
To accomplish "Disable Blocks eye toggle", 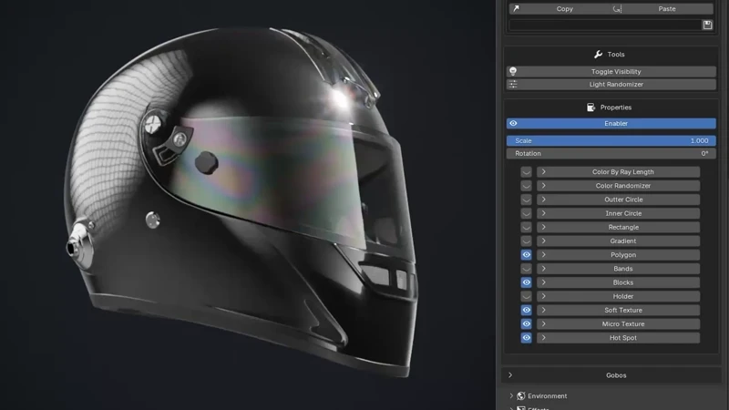I will [527, 282].
